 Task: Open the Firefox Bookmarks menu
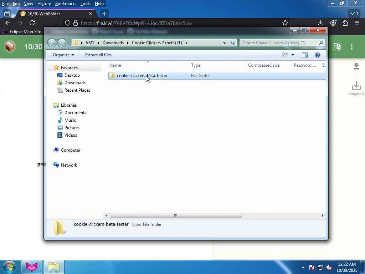(x=66, y=4)
